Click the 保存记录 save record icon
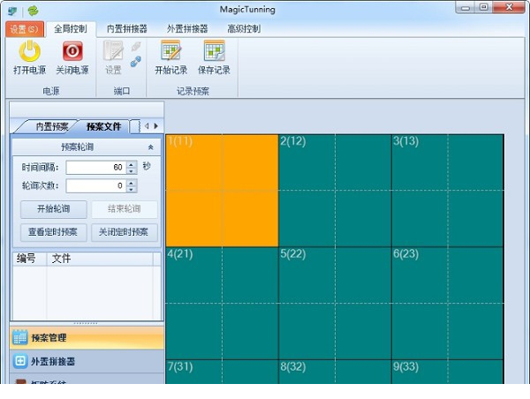 213,52
